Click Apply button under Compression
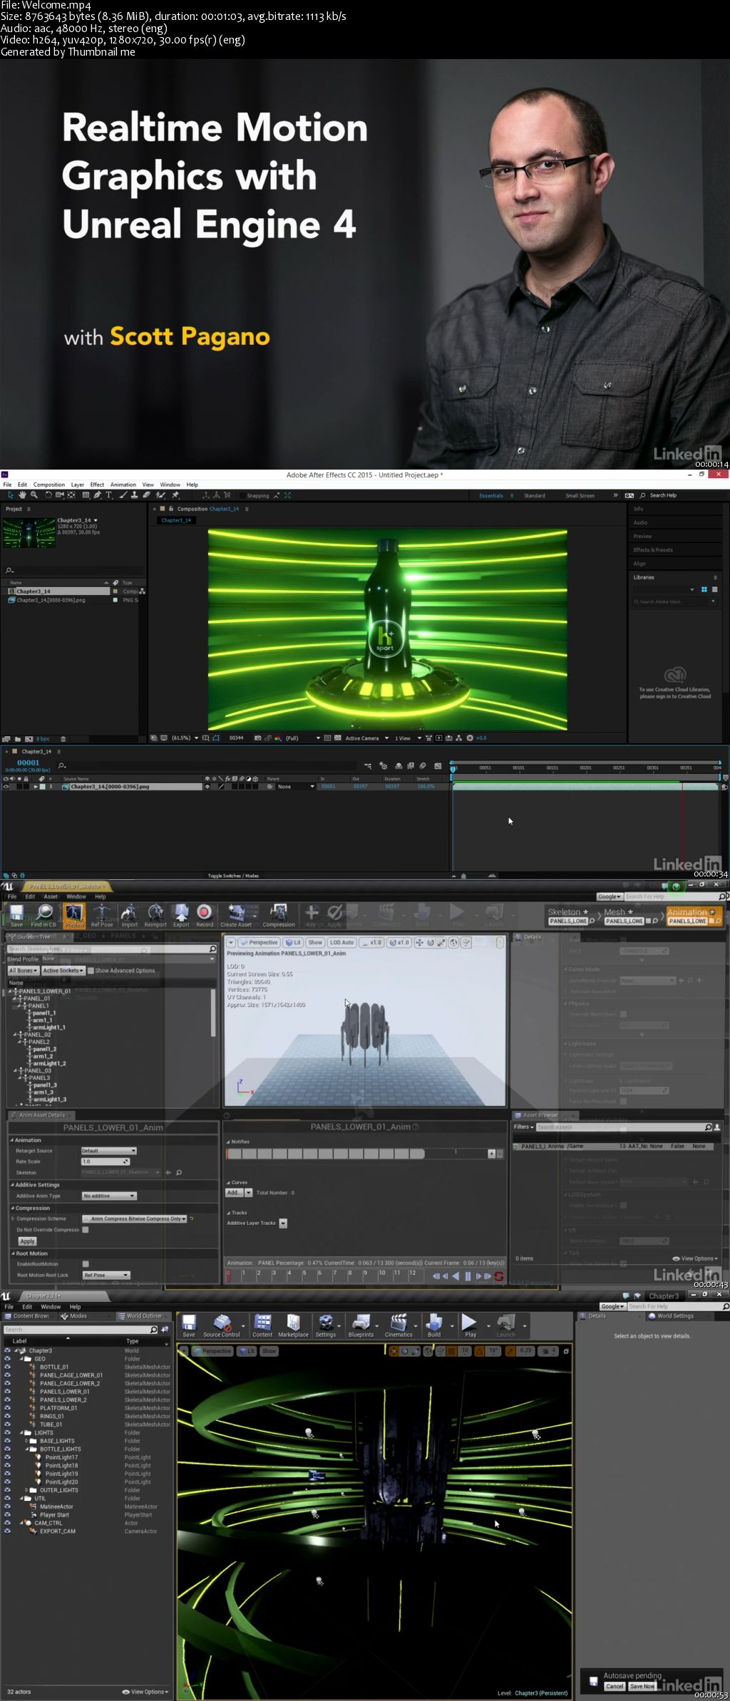 (27, 1241)
